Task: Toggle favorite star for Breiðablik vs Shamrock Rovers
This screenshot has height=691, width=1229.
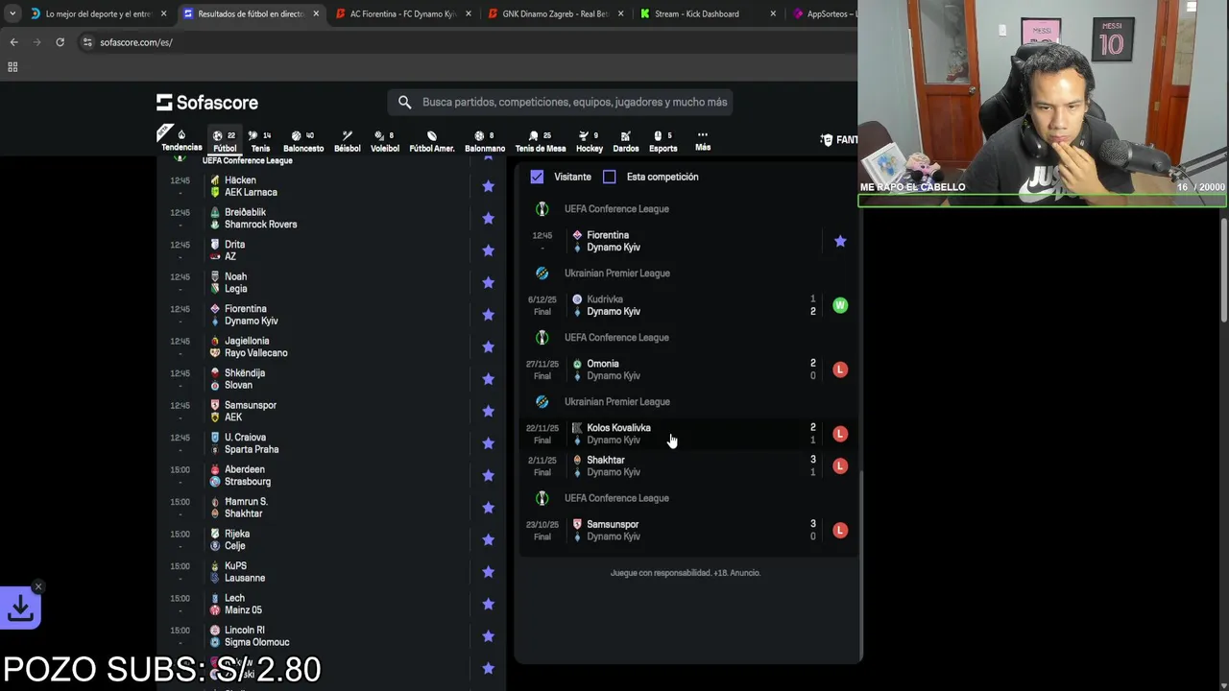Action: pos(488,218)
